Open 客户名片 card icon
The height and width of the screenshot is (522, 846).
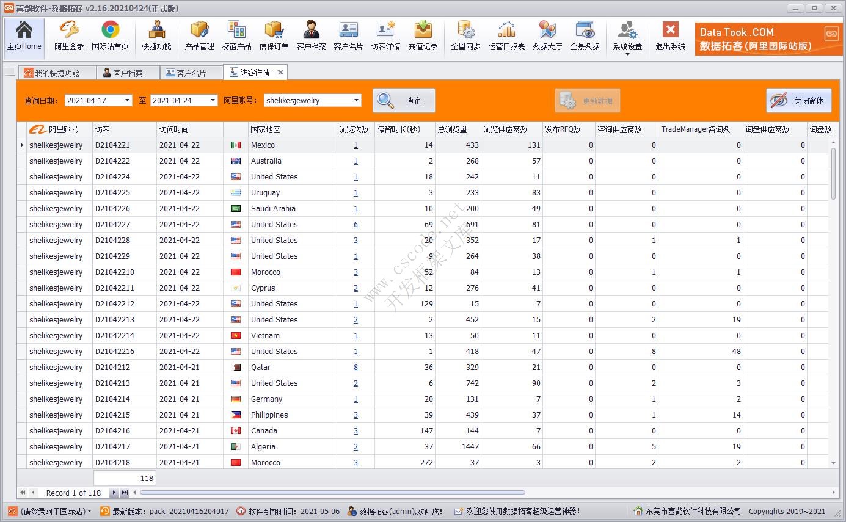[348, 36]
